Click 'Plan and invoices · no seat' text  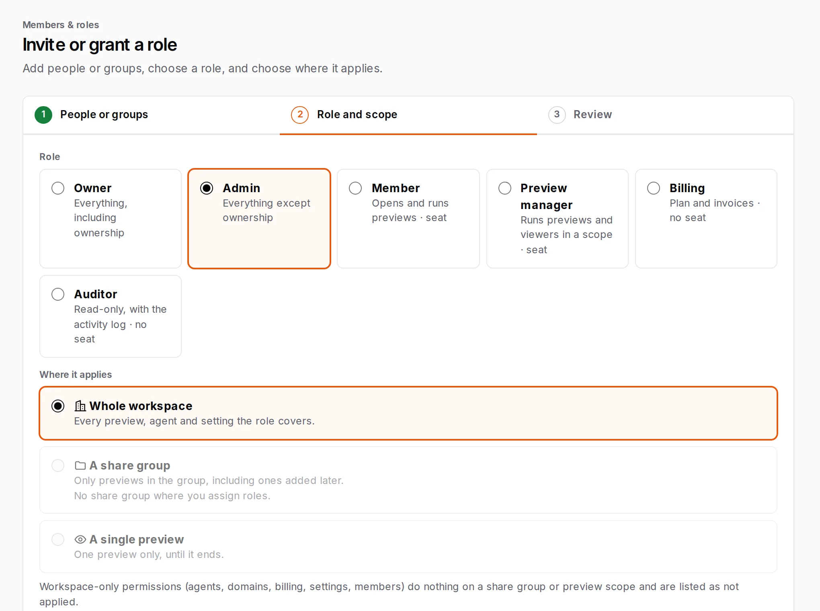pos(715,210)
